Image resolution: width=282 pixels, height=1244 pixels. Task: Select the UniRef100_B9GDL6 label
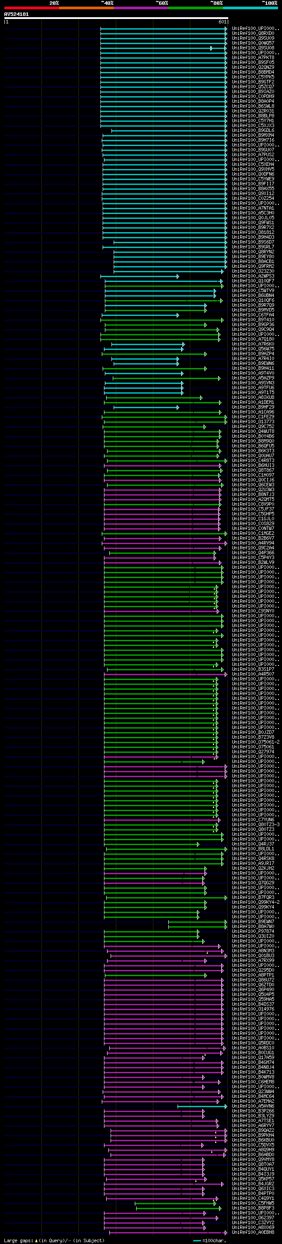coord(253,130)
